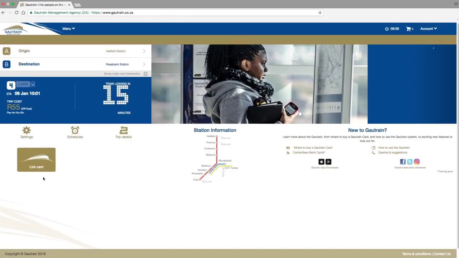Open the Apple App Store download icon
This screenshot has height=258, width=459.
(x=321, y=162)
